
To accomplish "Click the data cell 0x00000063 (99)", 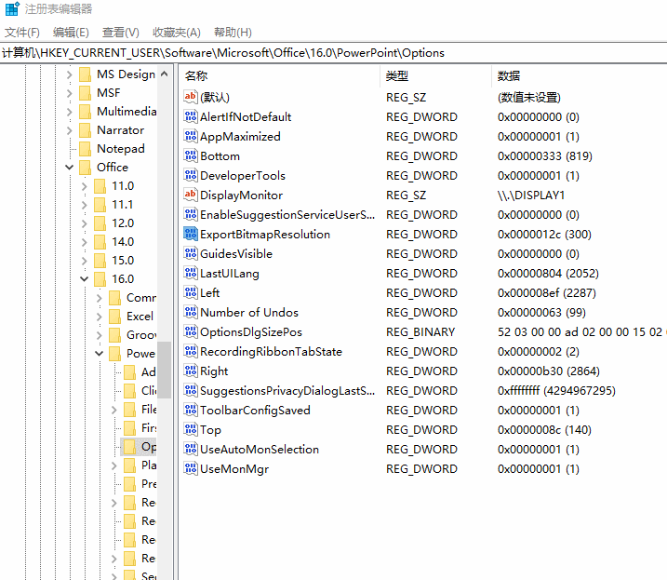I will point(541,312).
